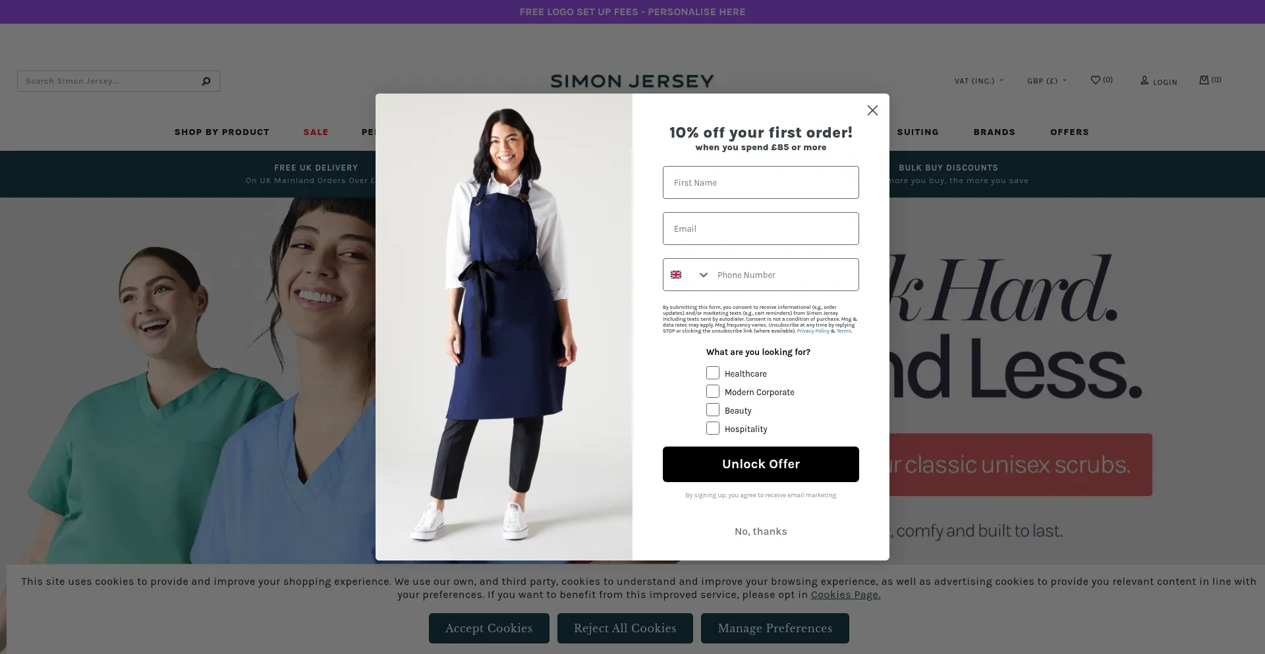Click the search magnifier icon
The width and height of the screenshot is (1265, 654).
point(206,81)
